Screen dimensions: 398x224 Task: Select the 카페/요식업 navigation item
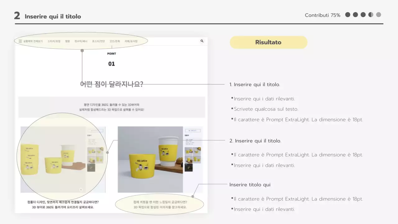pyautogui.click(x=131, y=41)
